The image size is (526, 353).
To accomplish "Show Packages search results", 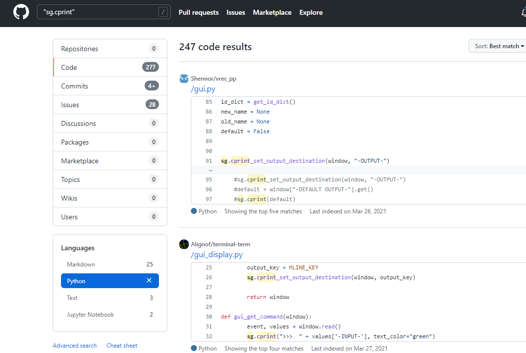I will point(110,142).
